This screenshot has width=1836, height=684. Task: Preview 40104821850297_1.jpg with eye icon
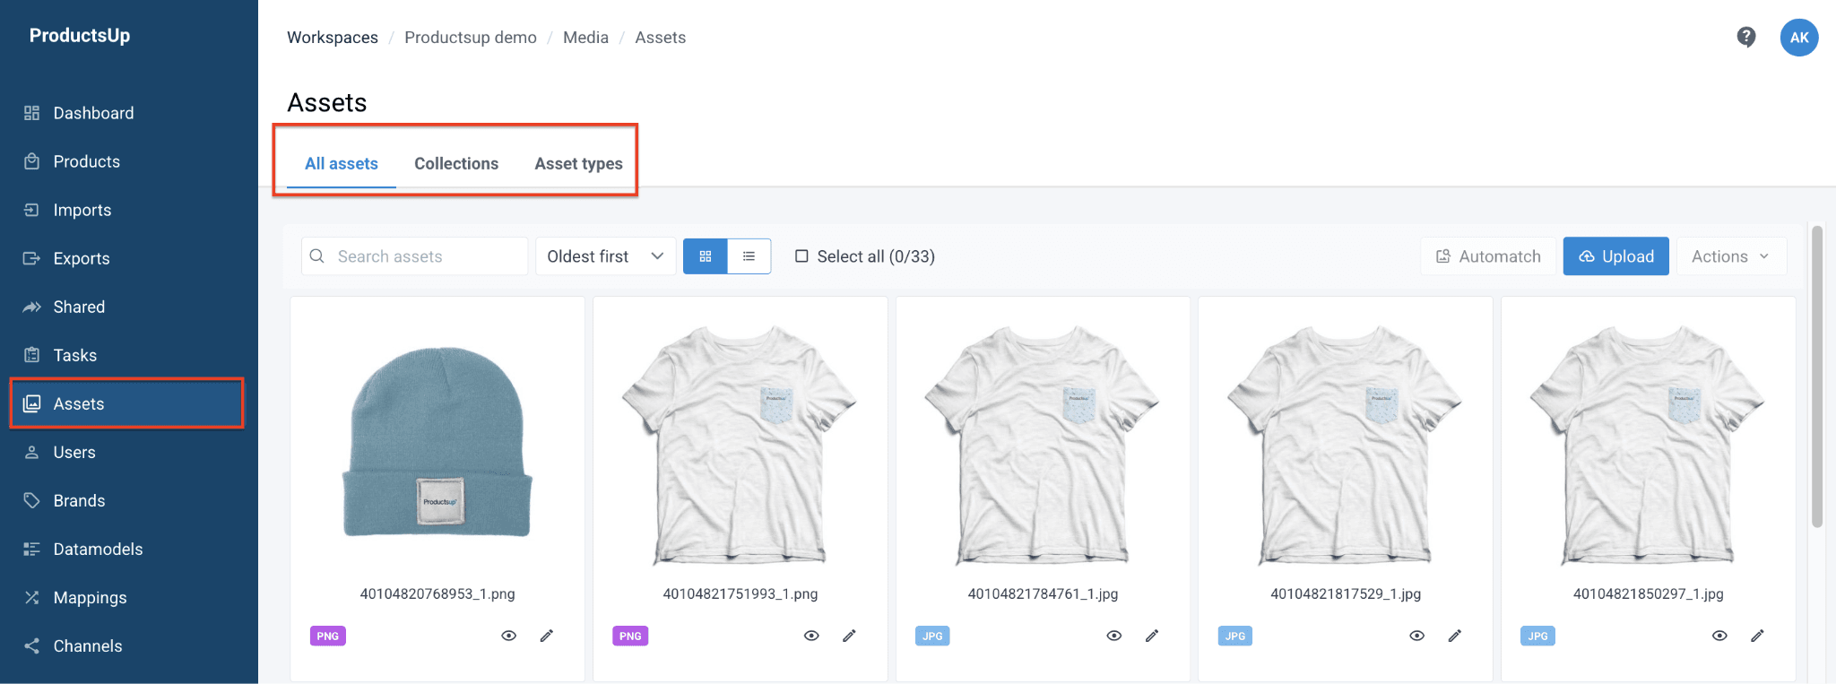[x=1719, y=636]
